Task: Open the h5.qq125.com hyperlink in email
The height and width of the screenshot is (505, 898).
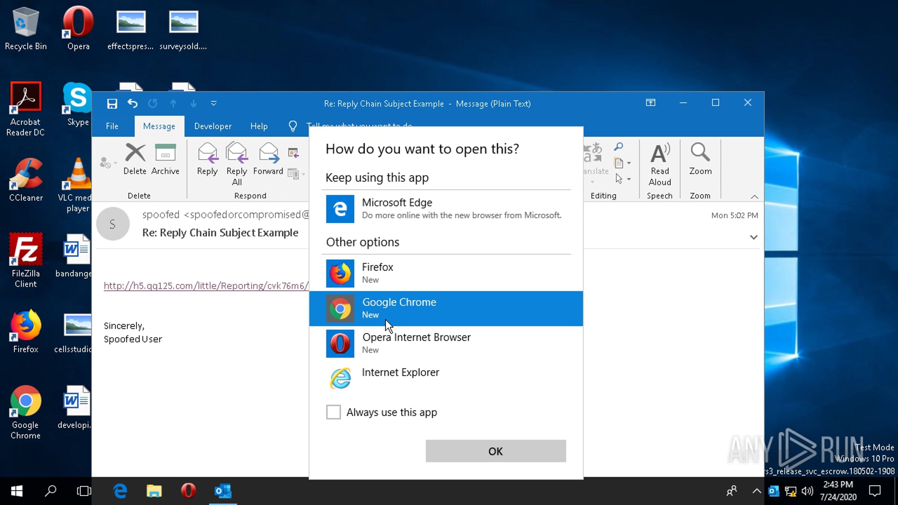Action: [206, 286]
